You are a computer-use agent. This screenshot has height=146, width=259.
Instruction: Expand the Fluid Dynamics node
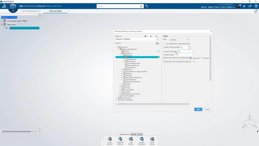click(117, 98)
